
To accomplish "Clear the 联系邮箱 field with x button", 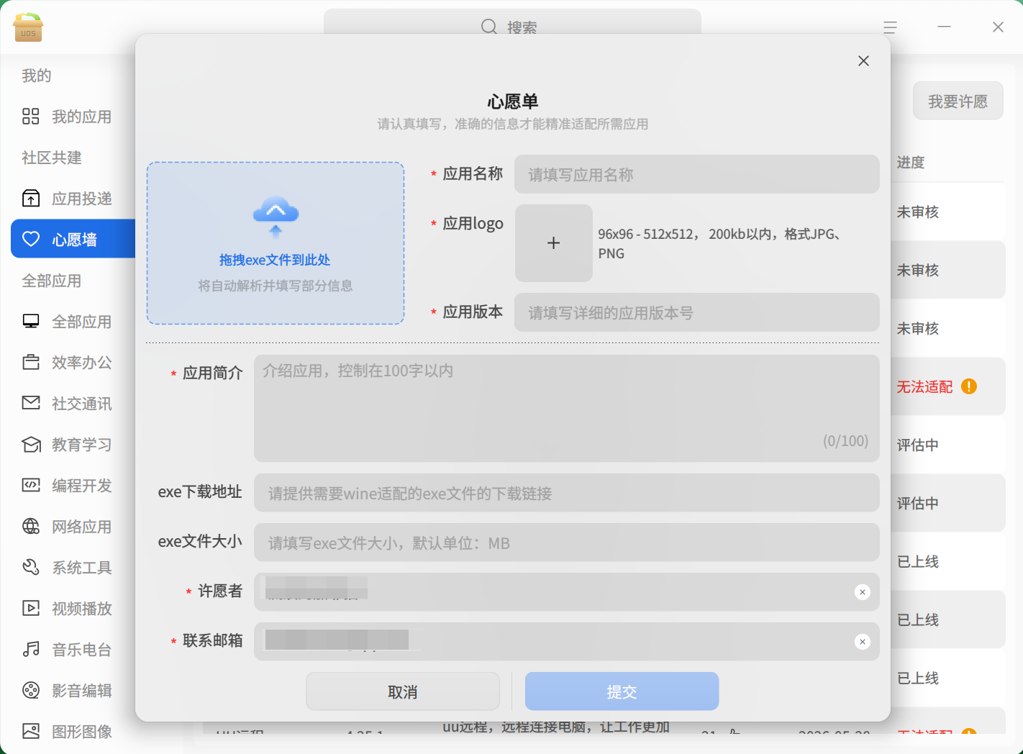I will tap(863, 642).
